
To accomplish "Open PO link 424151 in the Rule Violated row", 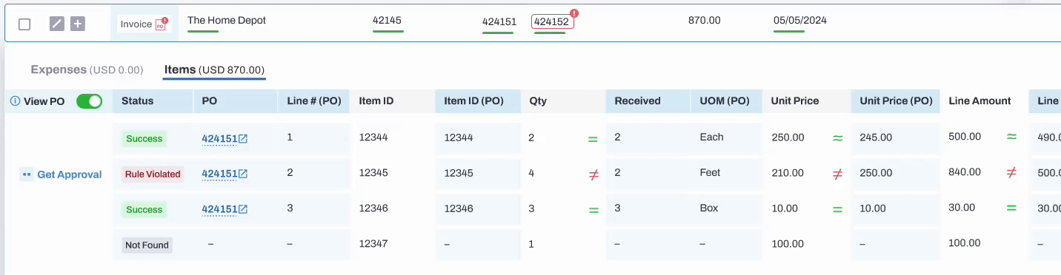I will (219, 174).
